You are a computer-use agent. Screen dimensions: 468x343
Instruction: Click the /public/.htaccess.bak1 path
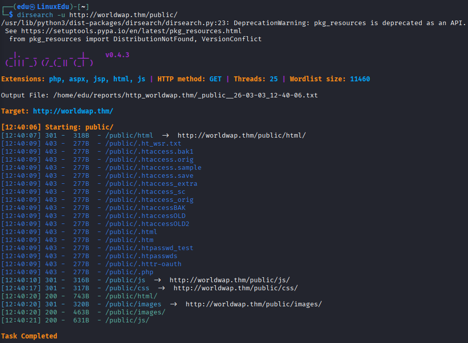click(149, 152)
